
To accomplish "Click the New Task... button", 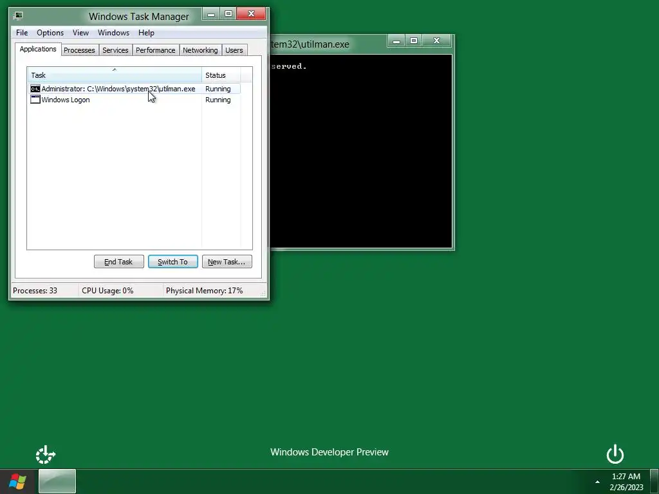I will [x=227, y=262].
